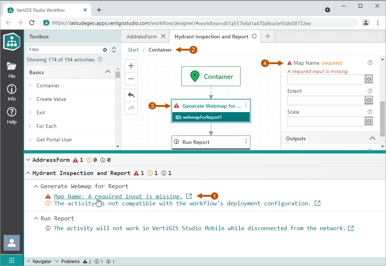Click the Start breadcrumb link

(133, 50)
